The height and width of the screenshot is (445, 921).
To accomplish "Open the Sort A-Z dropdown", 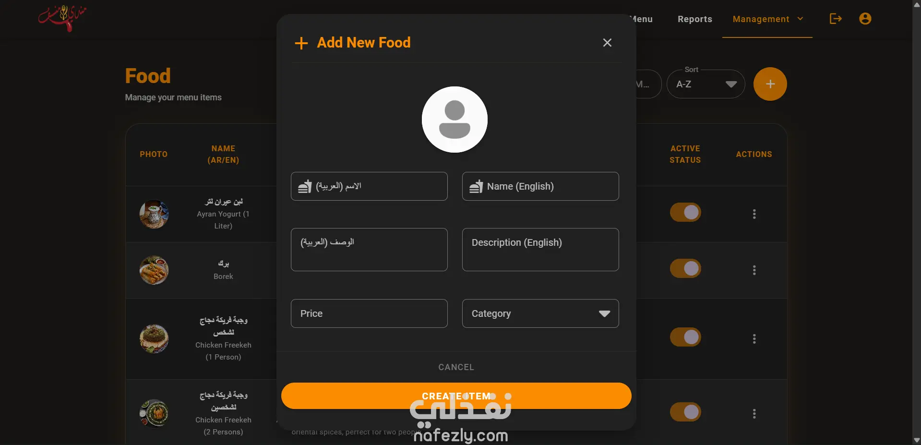I will pyautogui.click(x=706, y=84).
